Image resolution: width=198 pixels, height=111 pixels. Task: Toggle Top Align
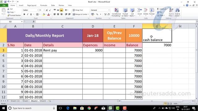55,10
